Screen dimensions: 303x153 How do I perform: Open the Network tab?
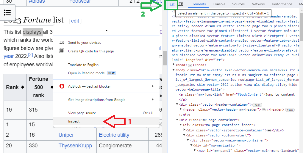point(258,4)
